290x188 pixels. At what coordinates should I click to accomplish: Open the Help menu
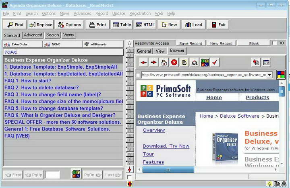click(171, 14)
